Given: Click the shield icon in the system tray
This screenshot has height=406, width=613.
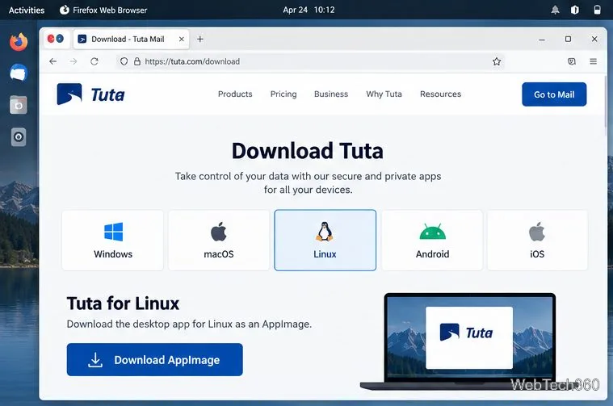Looking at the screenshot, I should pos(575,10).
